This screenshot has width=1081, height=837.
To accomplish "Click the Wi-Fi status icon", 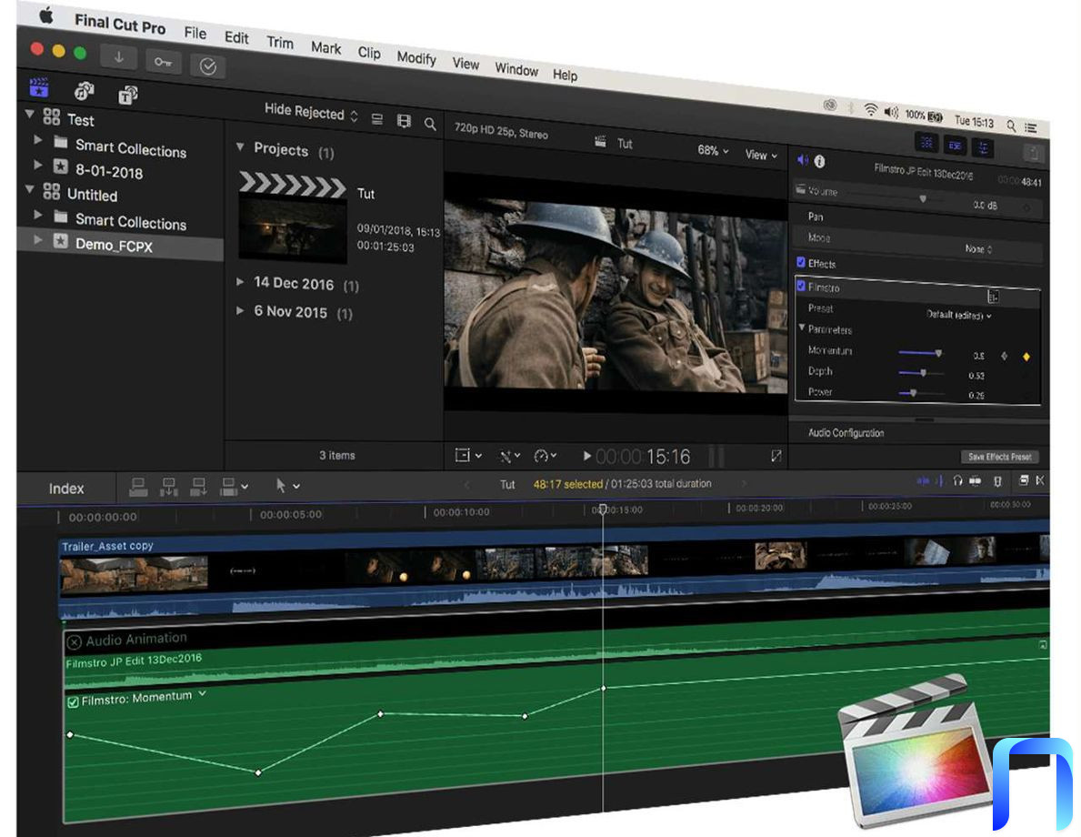I will point(871,110).
